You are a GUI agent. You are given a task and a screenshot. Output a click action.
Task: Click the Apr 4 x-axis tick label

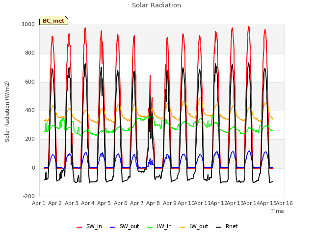pos(88,203)
